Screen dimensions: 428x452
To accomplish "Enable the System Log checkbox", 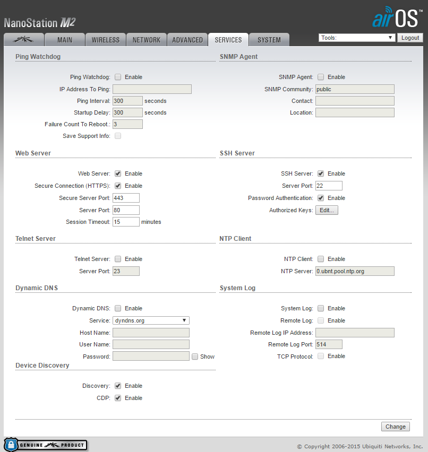I will point(321,308).
